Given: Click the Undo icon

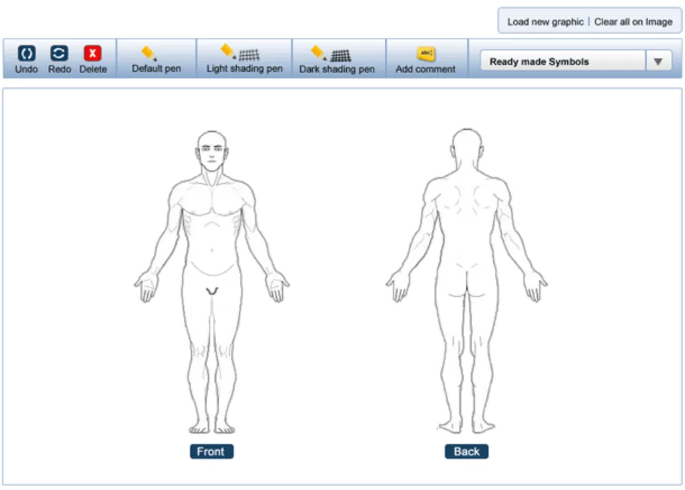Looking at the screenshot, I should tap(26, 54).
